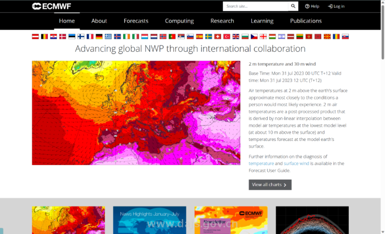Click the Austria flag icon
Viewport: 385px width, 234px height.
click(x=35, y=37)
